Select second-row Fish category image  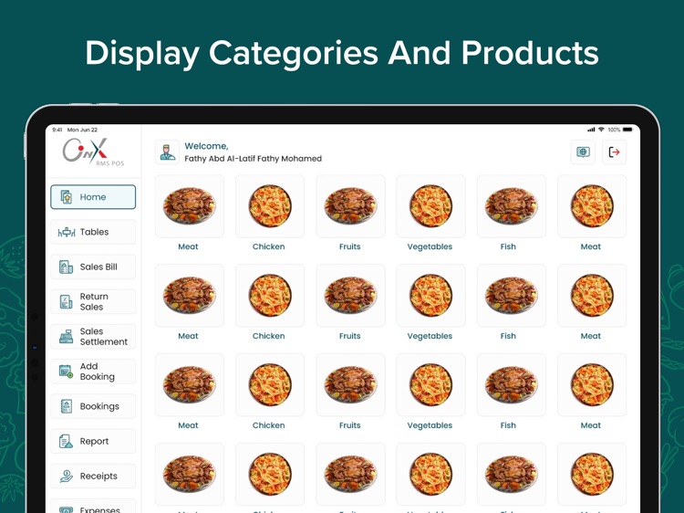click(x=512, y=296)
